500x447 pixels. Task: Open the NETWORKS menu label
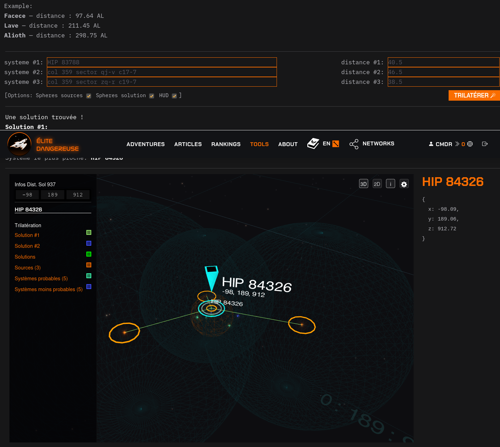[378, 143]
